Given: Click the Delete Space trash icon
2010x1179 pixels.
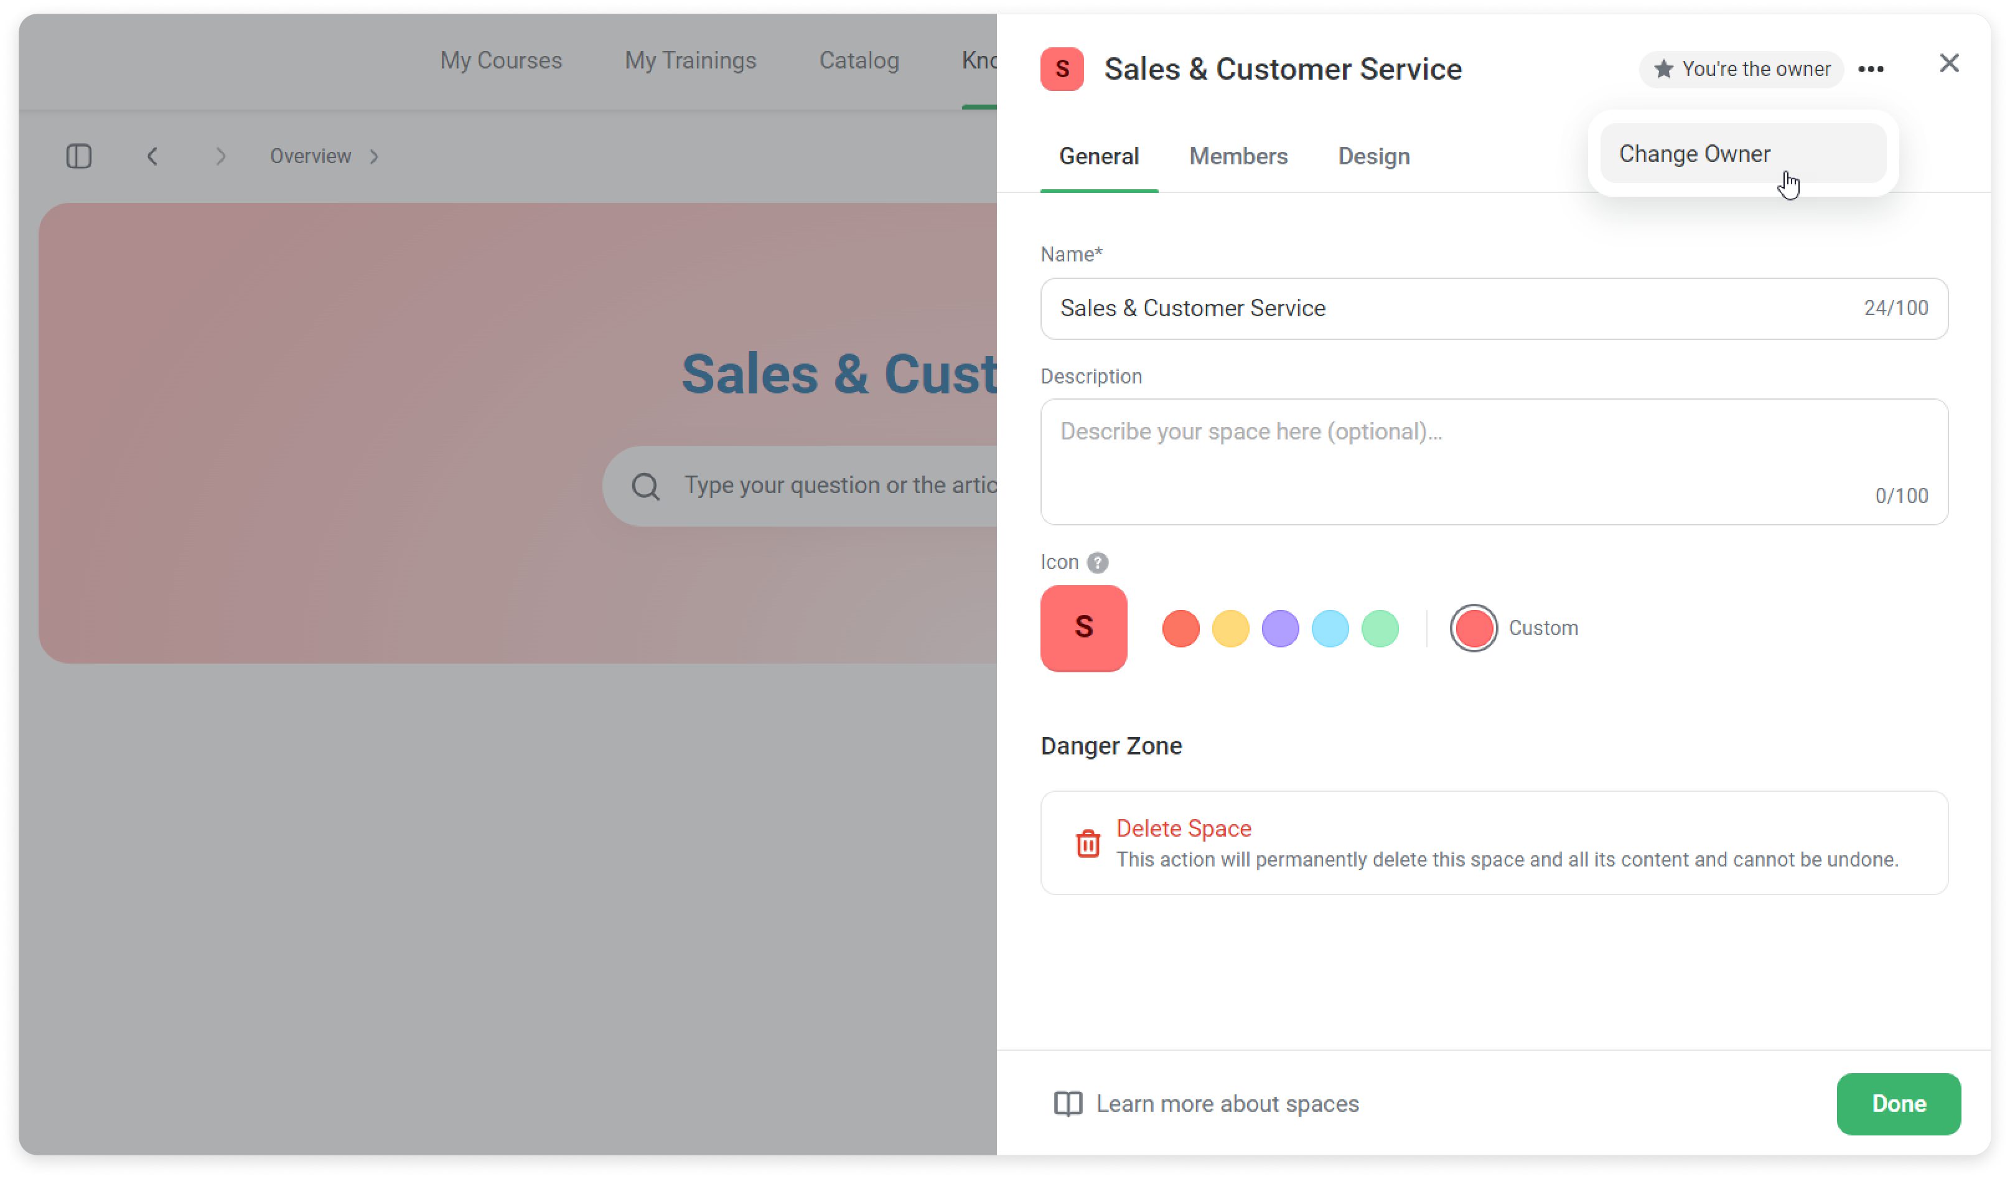Looking at the screenshot, I should coord(1088,843).
